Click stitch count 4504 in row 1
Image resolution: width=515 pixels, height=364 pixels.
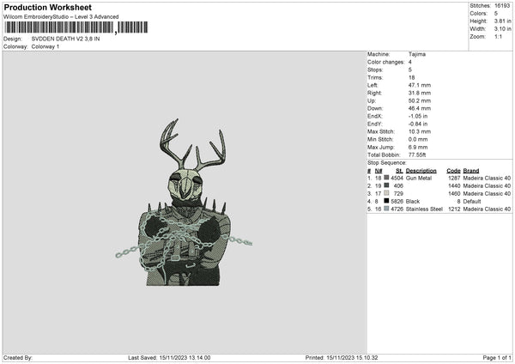[397, 178]
